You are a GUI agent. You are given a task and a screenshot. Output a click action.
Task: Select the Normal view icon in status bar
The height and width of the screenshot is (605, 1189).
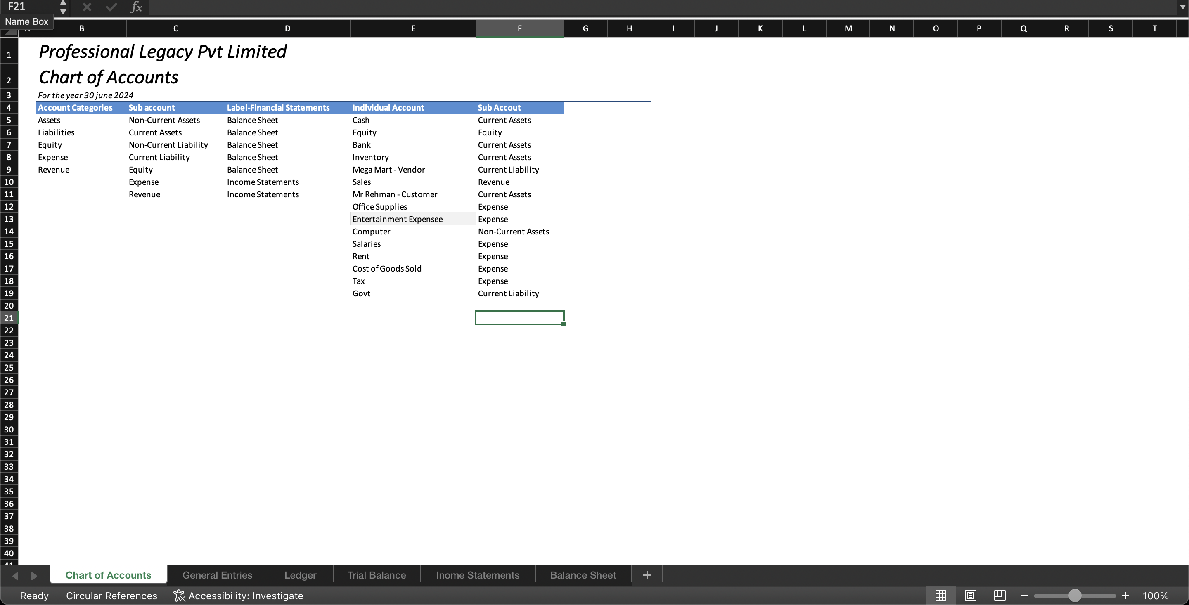(941, 596)
